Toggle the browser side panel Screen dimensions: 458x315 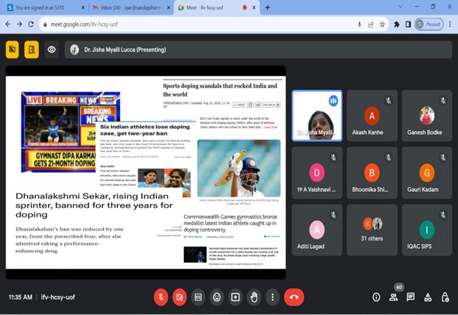pos(408,24)
